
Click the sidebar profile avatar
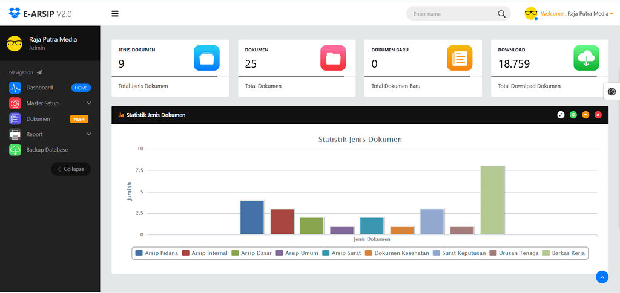15,43
